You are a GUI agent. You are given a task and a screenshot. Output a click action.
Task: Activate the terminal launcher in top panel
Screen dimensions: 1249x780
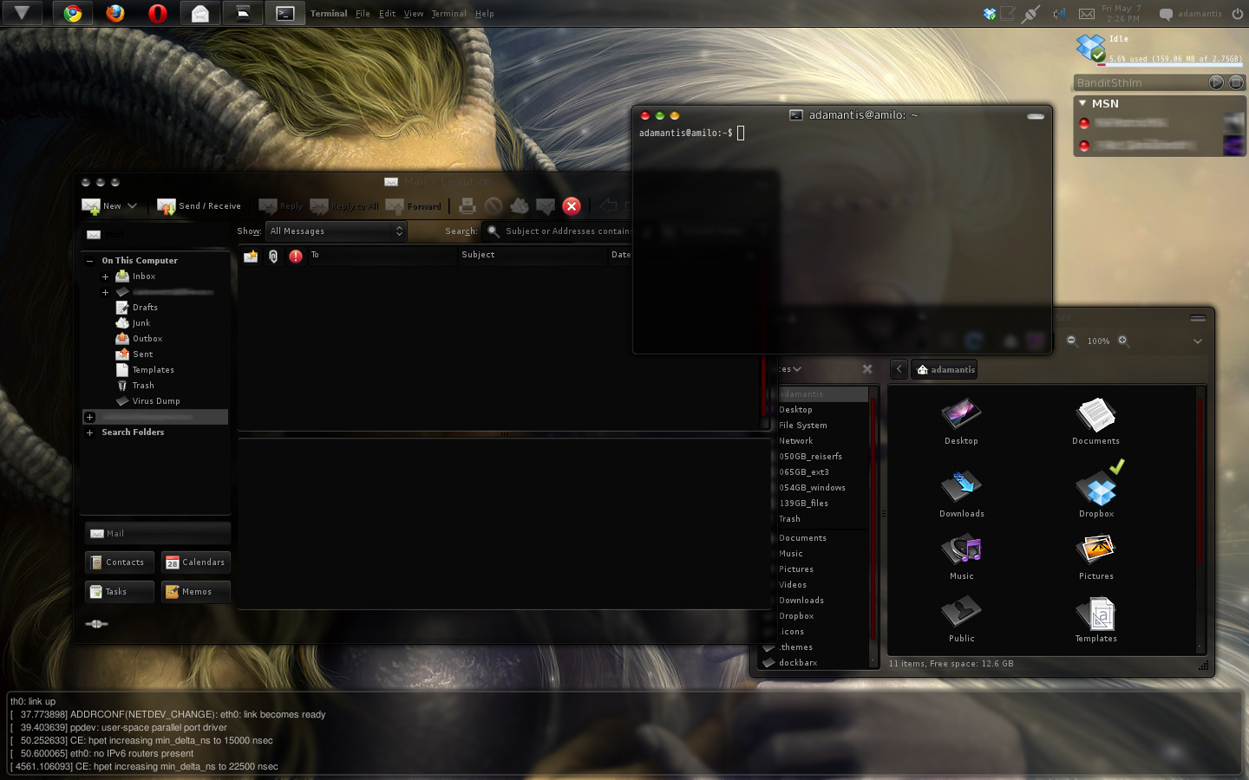coord(285,13)
